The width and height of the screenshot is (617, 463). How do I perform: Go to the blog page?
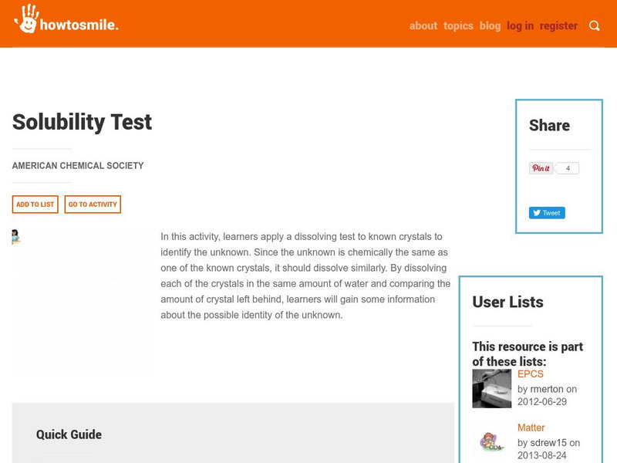pos(490,25)
